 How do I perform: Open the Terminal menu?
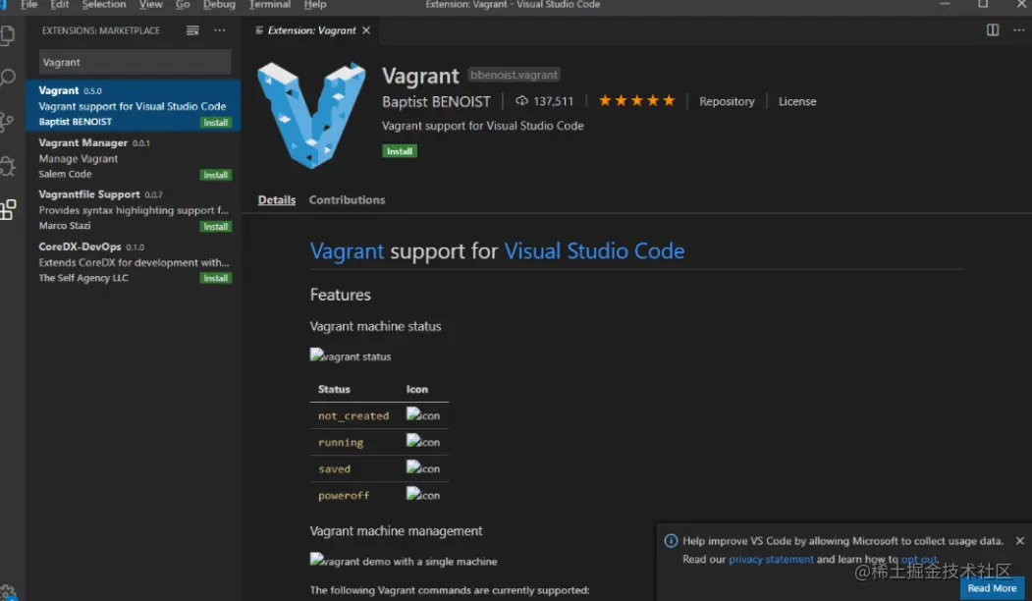(270, 5)
